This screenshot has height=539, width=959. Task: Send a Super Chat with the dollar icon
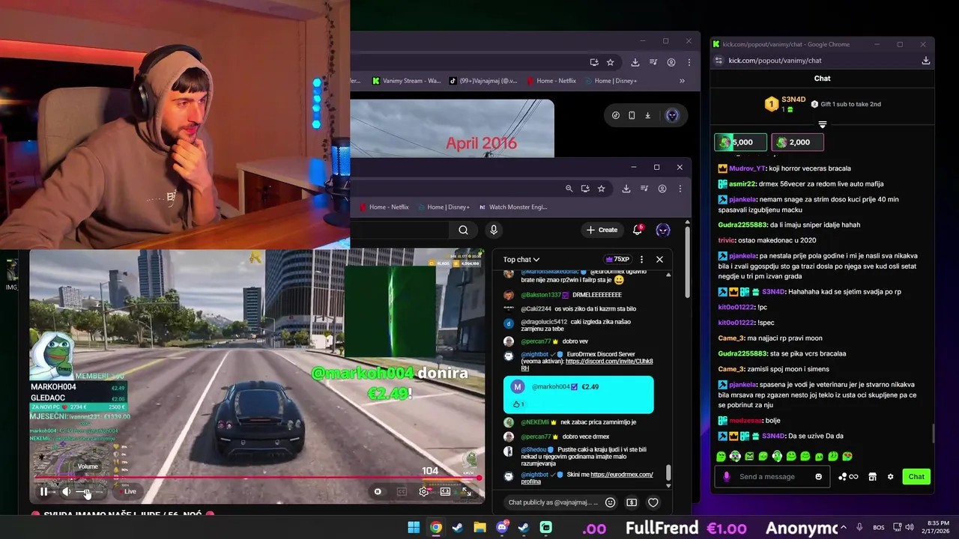(632, 502)
